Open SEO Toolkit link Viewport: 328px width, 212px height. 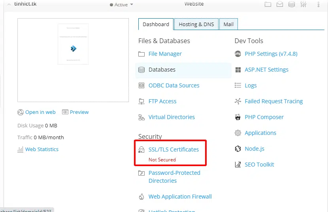tap(259, 165)
